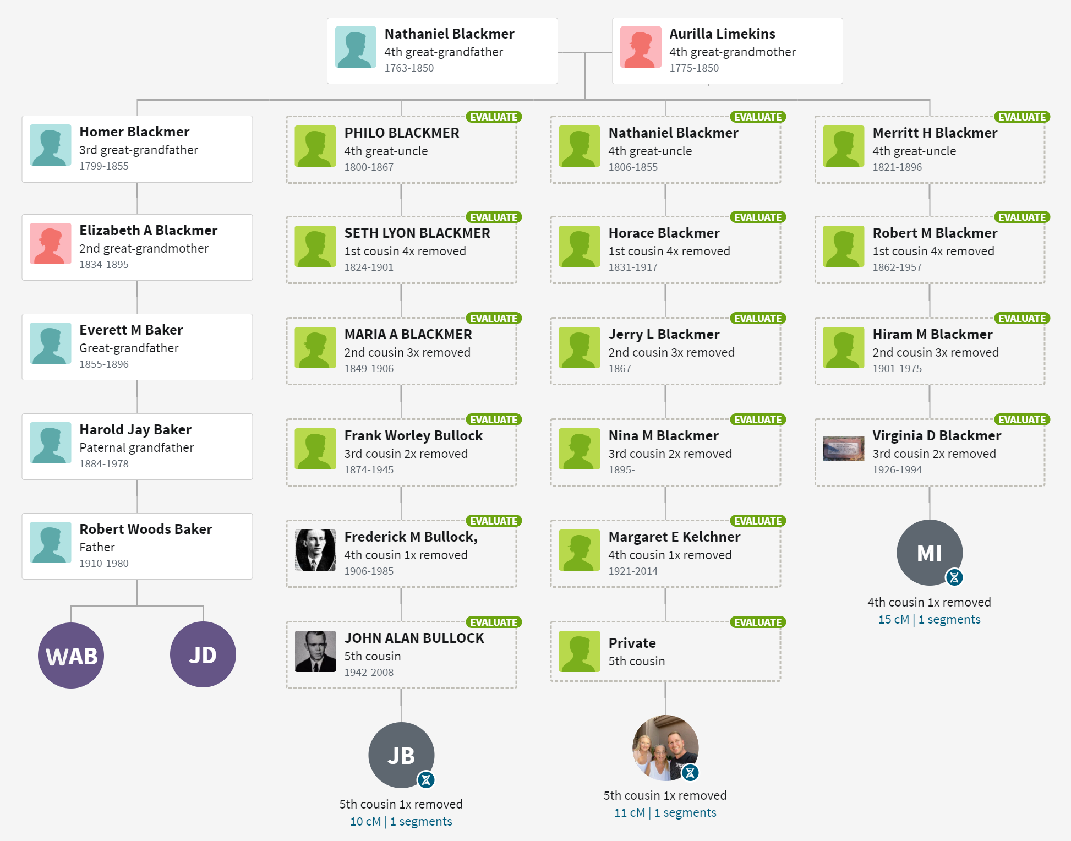Select the JB DNA match avatar
This screenshot has width=1071, height=841.
[401, 755]
